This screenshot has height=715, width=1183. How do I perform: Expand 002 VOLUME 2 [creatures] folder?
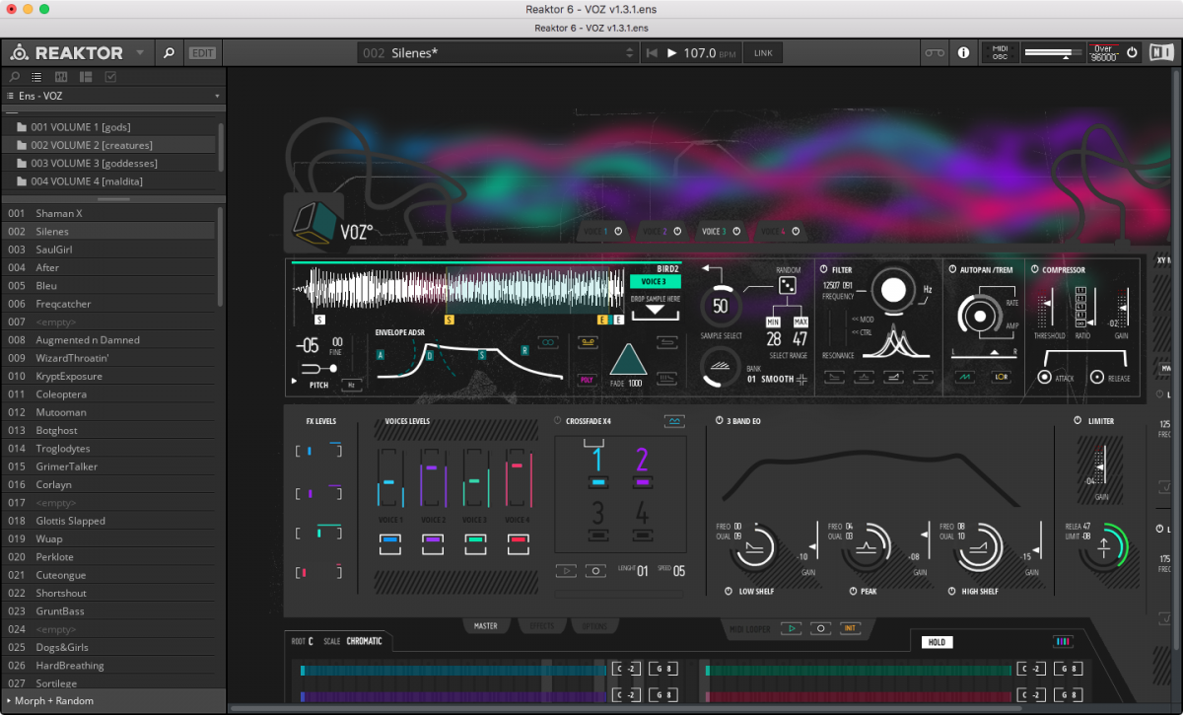pos(91,145)
